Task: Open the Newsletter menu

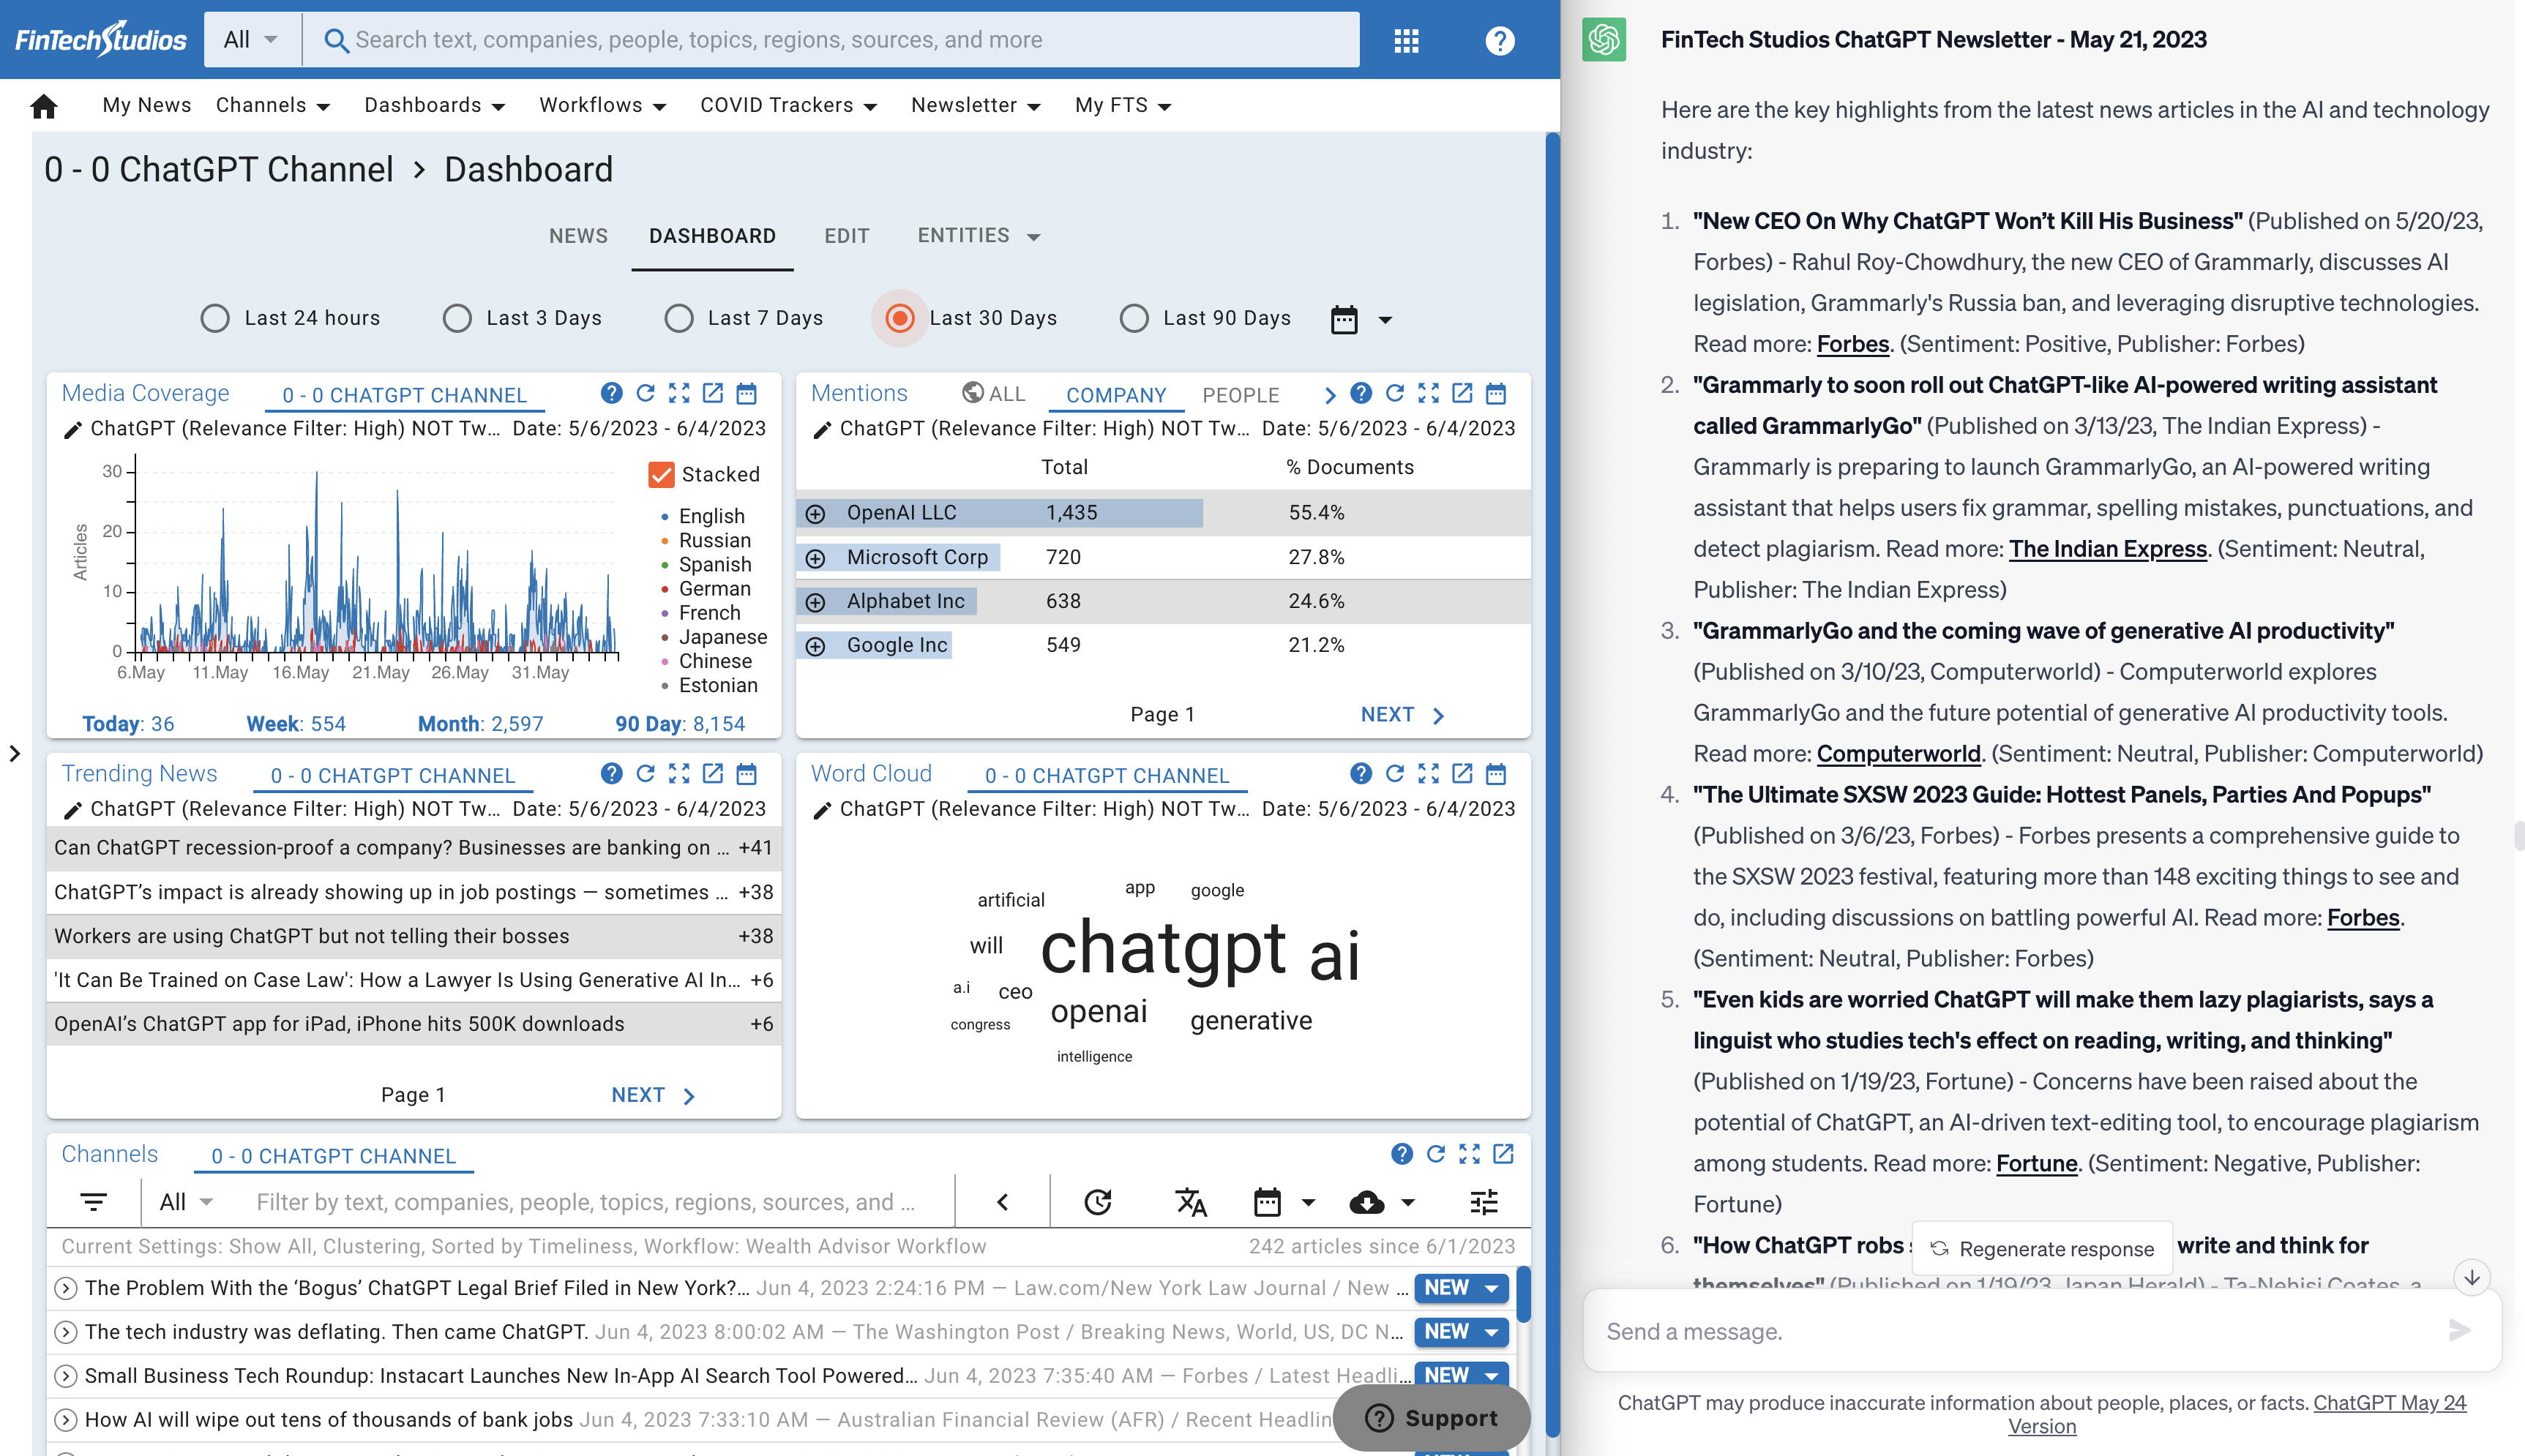Action: tap(975, 105)
